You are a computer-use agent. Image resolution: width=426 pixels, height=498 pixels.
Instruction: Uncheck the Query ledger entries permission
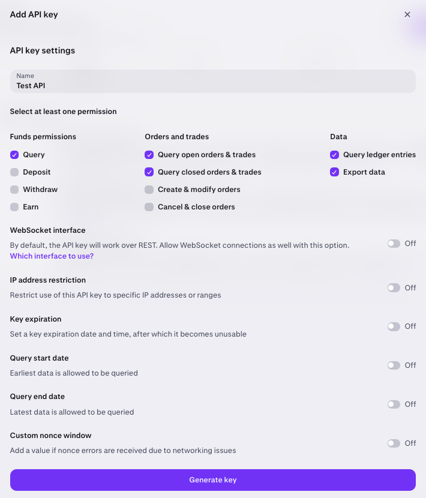(x=334, y=155)
